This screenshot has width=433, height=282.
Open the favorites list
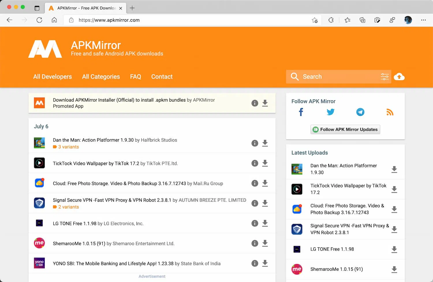(348, 20)
